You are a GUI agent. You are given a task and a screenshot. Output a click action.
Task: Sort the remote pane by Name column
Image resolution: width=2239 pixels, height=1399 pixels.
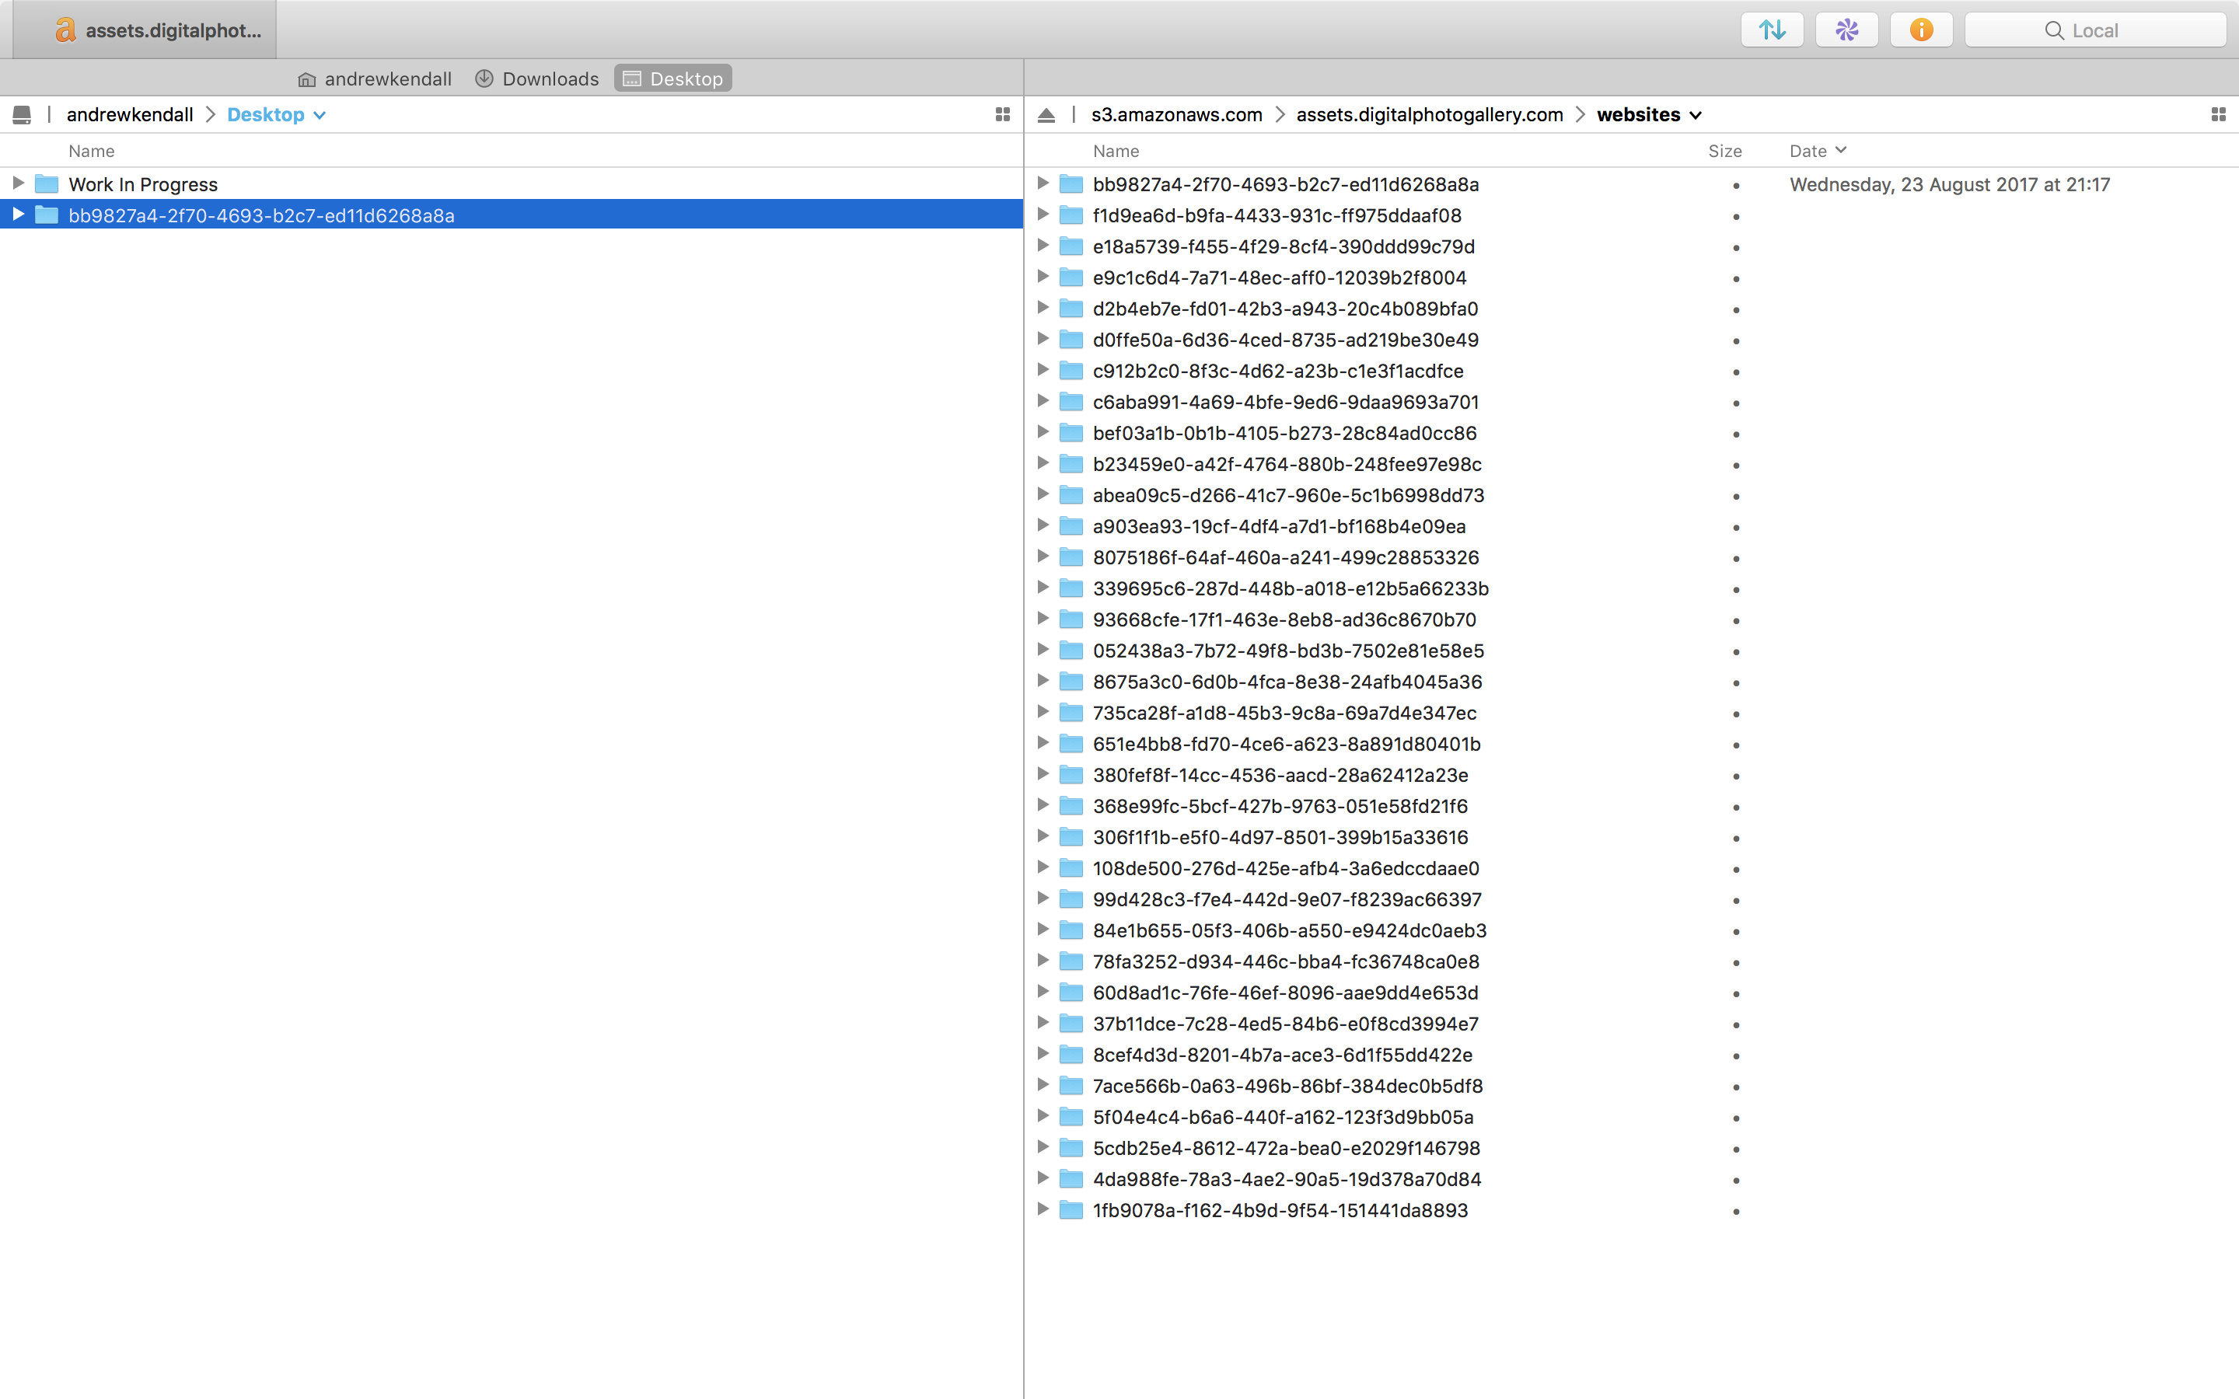click(x=1116, y=151)
